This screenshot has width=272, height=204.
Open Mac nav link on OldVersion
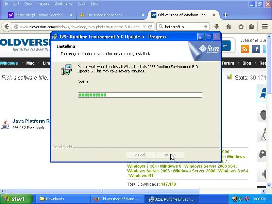pos(30,63)
